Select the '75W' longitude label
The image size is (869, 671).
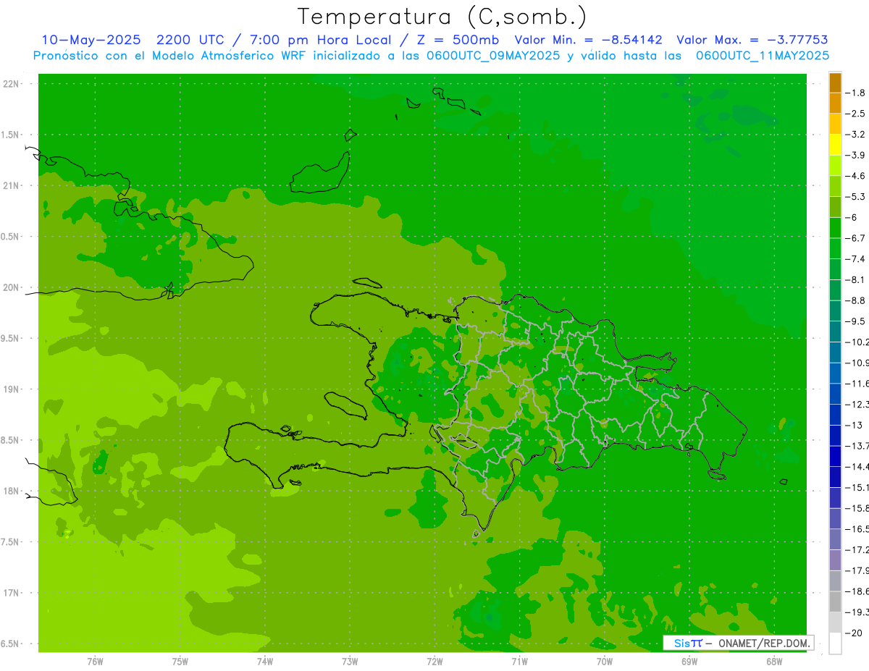180,662
